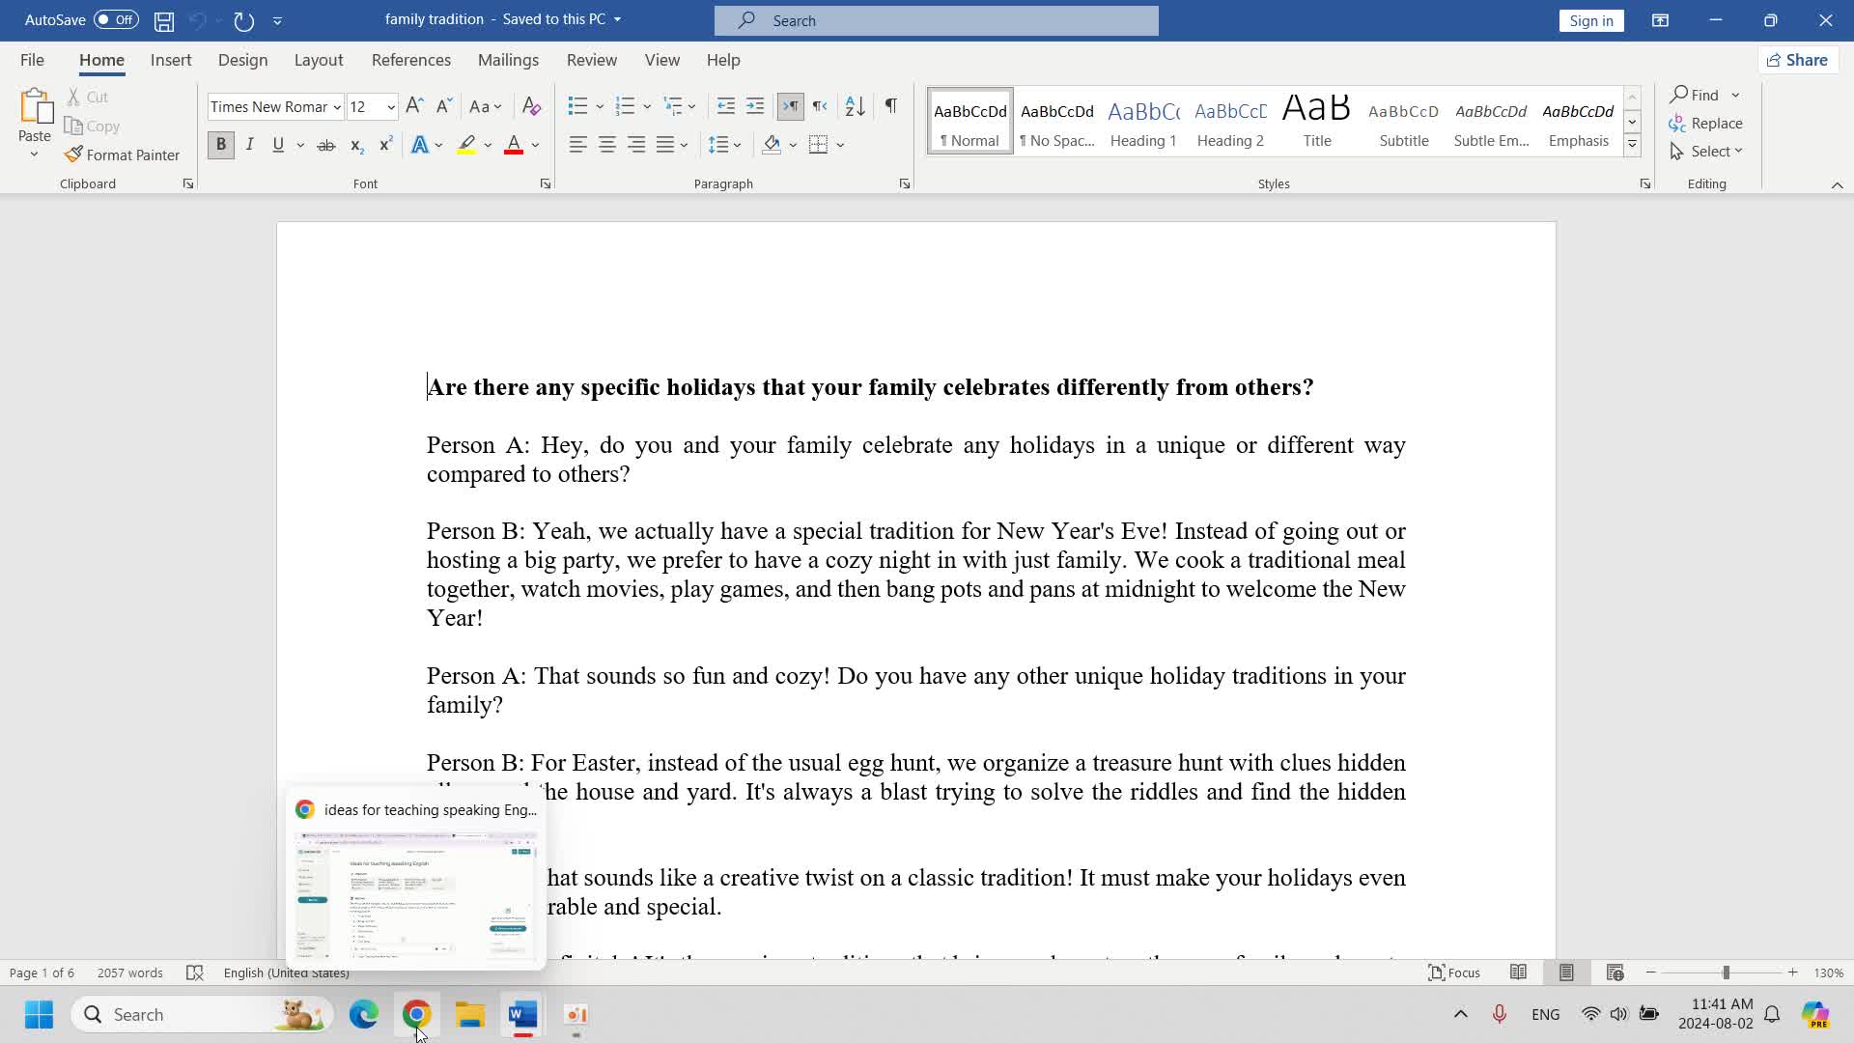Open the font size dropdown

pos(391,107)
